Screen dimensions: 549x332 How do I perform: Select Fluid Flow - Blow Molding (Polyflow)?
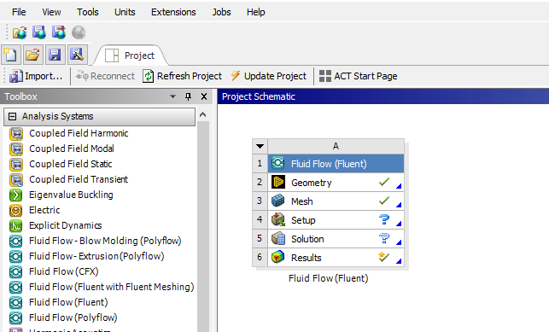click(x=105, y=241)
